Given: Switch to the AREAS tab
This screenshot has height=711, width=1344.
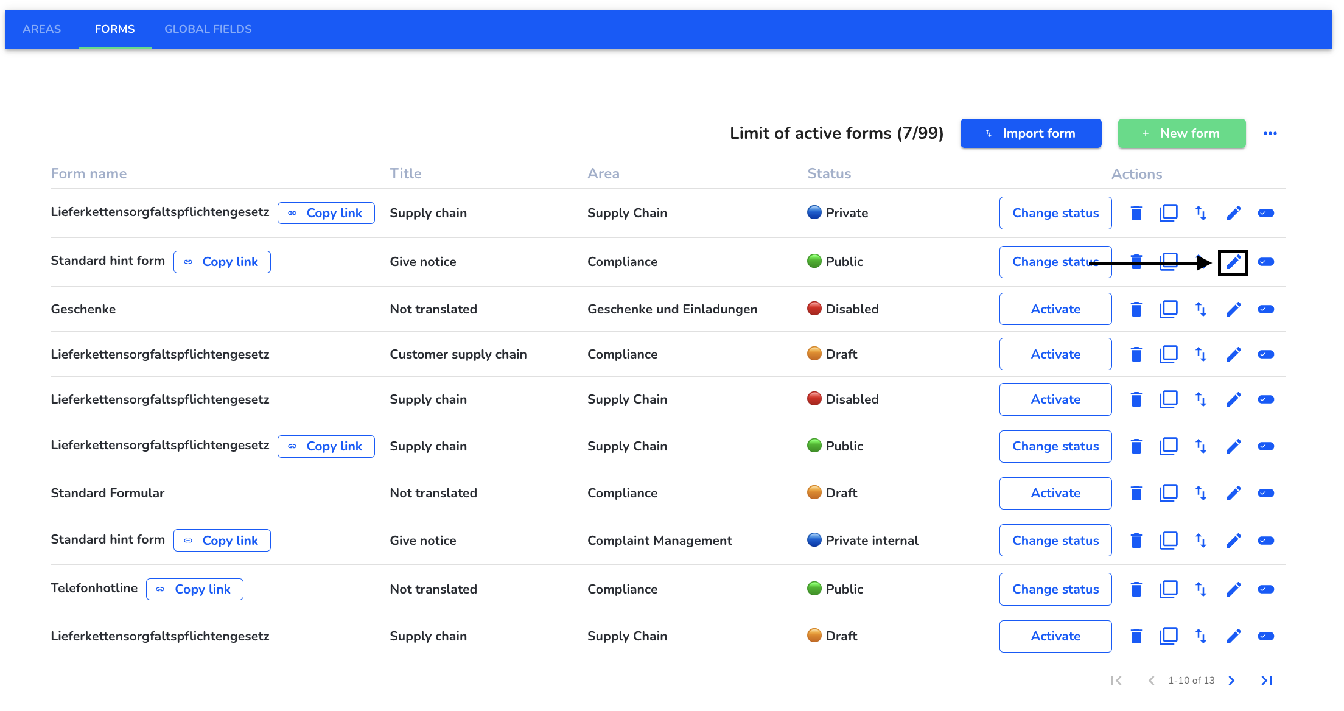Looking at the screenshot, I should (x=42, y=29).
